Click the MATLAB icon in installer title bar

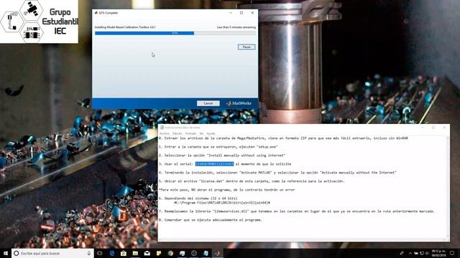coord(96,13)
